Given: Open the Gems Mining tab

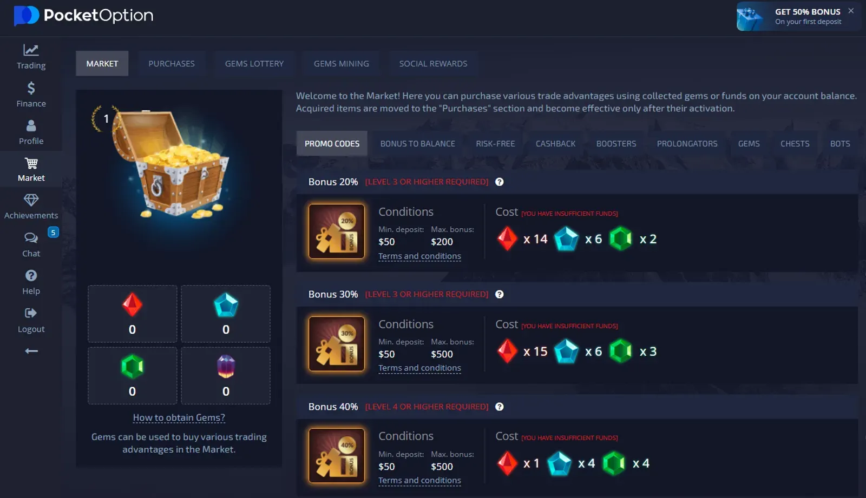Looking at the screenshot, I should (x=342, y=63).
